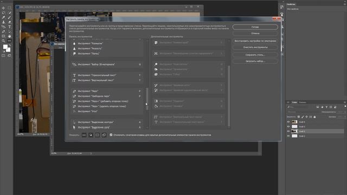The image size is (347, 195).
Task: Select the Move tool in the toolbar
Action: [3, 8]
